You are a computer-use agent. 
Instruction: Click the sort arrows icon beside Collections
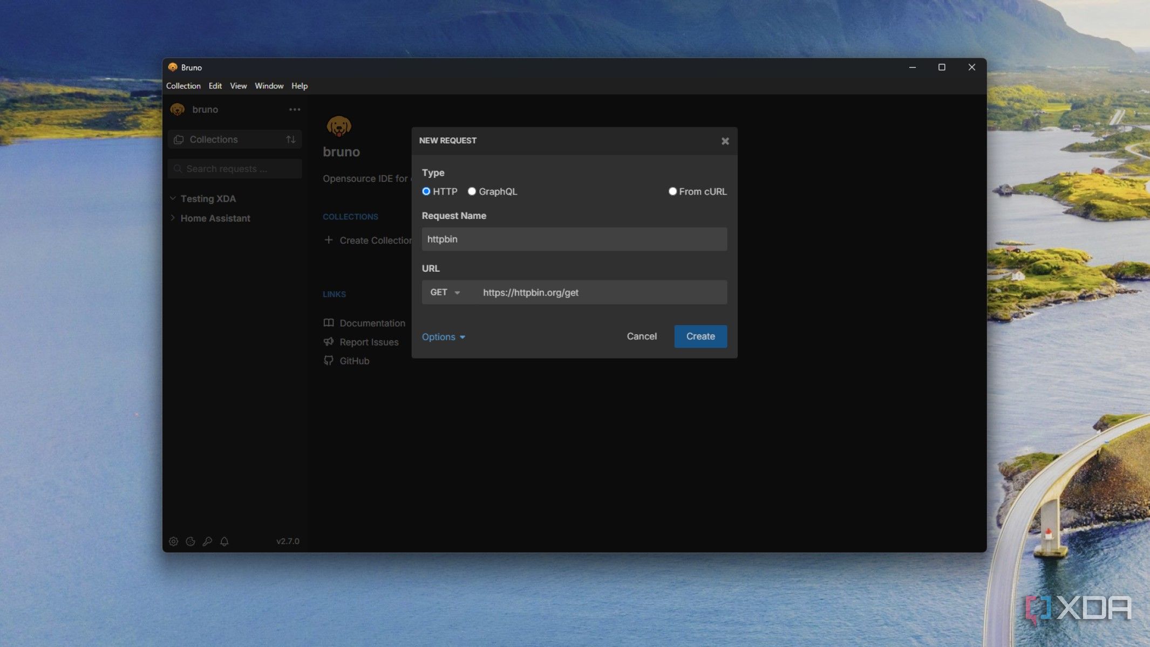point(291,140)
